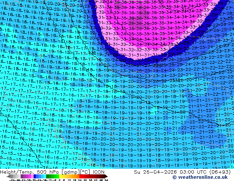Click the bright red legend swatch above 24
Screen dimensions: 234x181
click(x=80, y=177)
